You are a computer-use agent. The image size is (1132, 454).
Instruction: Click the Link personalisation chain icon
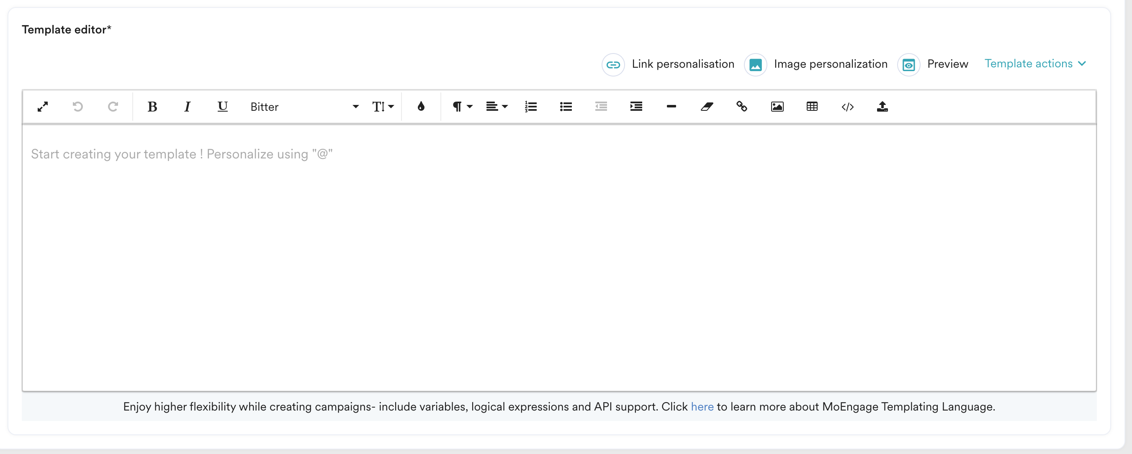pyautogui.click(x=613, y=65)
